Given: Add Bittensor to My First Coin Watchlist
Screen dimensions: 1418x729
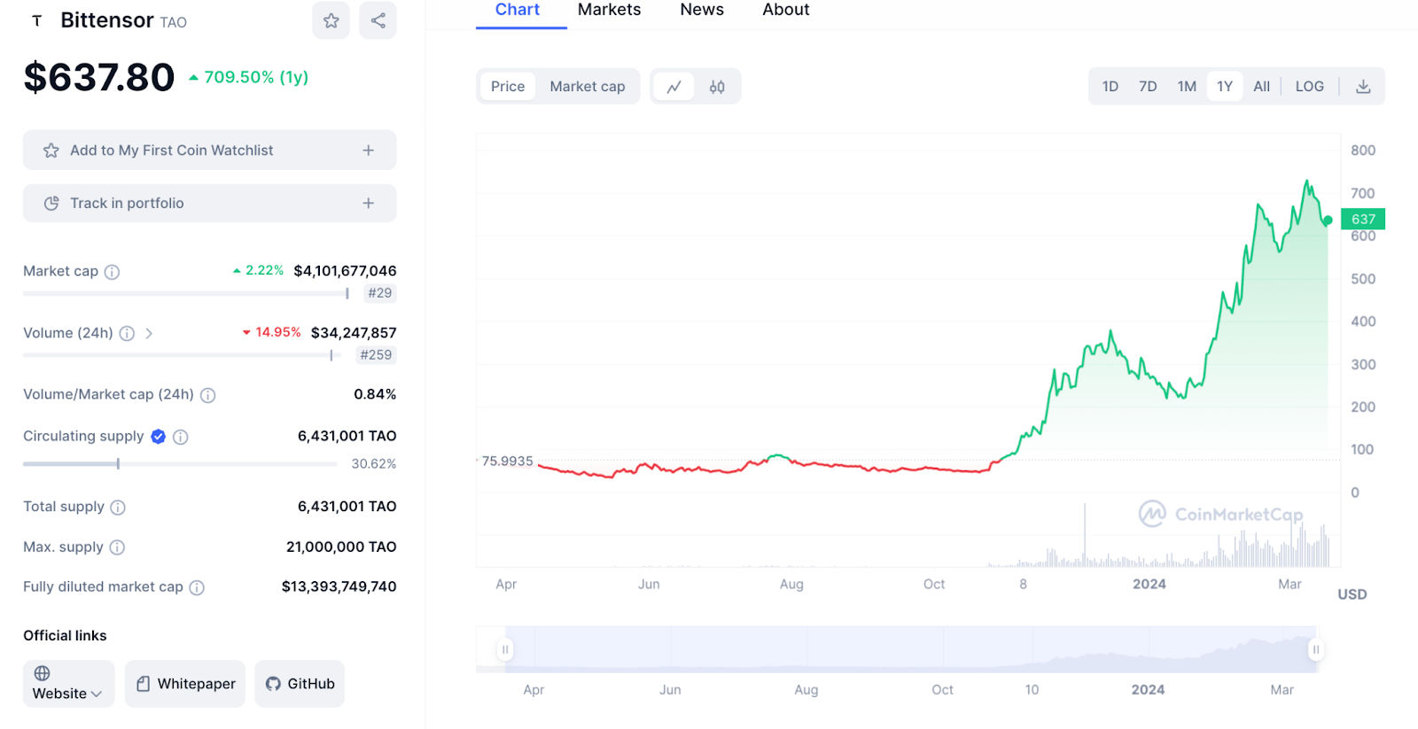Looking at the screenshot, I should pyautogui.click(x=210, y=151).
